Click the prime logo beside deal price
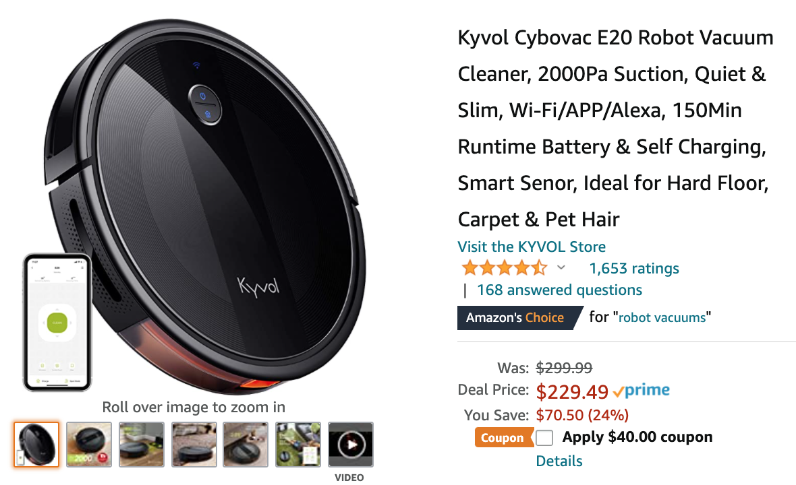Screen dimensions: 796x485 tap(642, 390)
